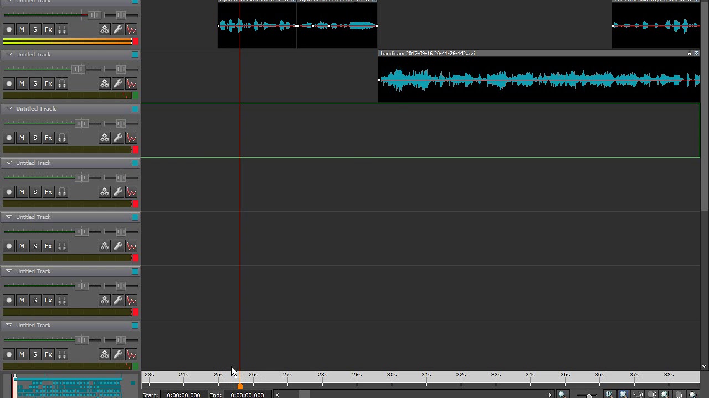The width and height of the screenshot is (709, 398).
Task: Click wrench icon on track below the bold track
Action: pos(118,192)
